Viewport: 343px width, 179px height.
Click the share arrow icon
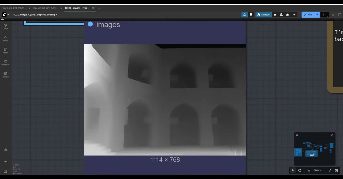tap(294, 15)
